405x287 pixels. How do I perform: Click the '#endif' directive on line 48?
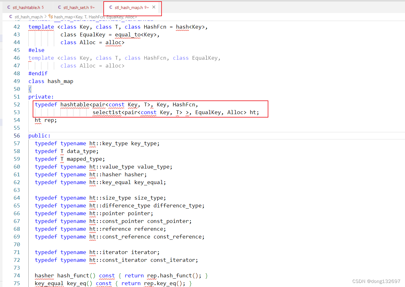coord(38,73)
